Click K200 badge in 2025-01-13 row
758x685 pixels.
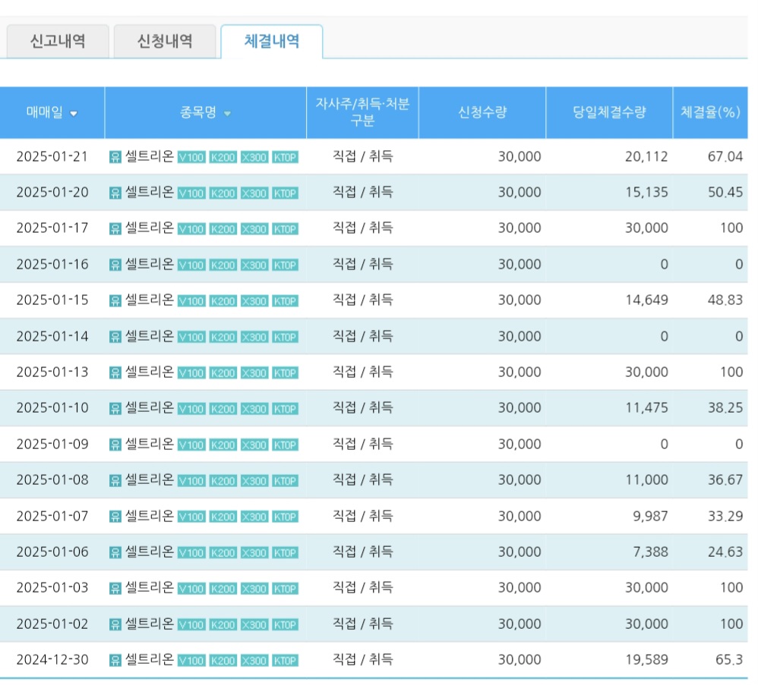(223, 373)
